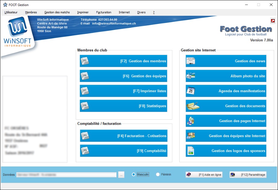Select the Masculin radio button

(134, 174)
